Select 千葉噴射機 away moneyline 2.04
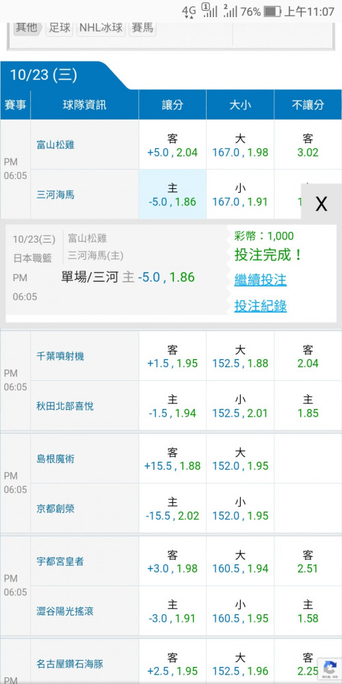The width and height of the screenshot is (342, 684). [308, 356]
